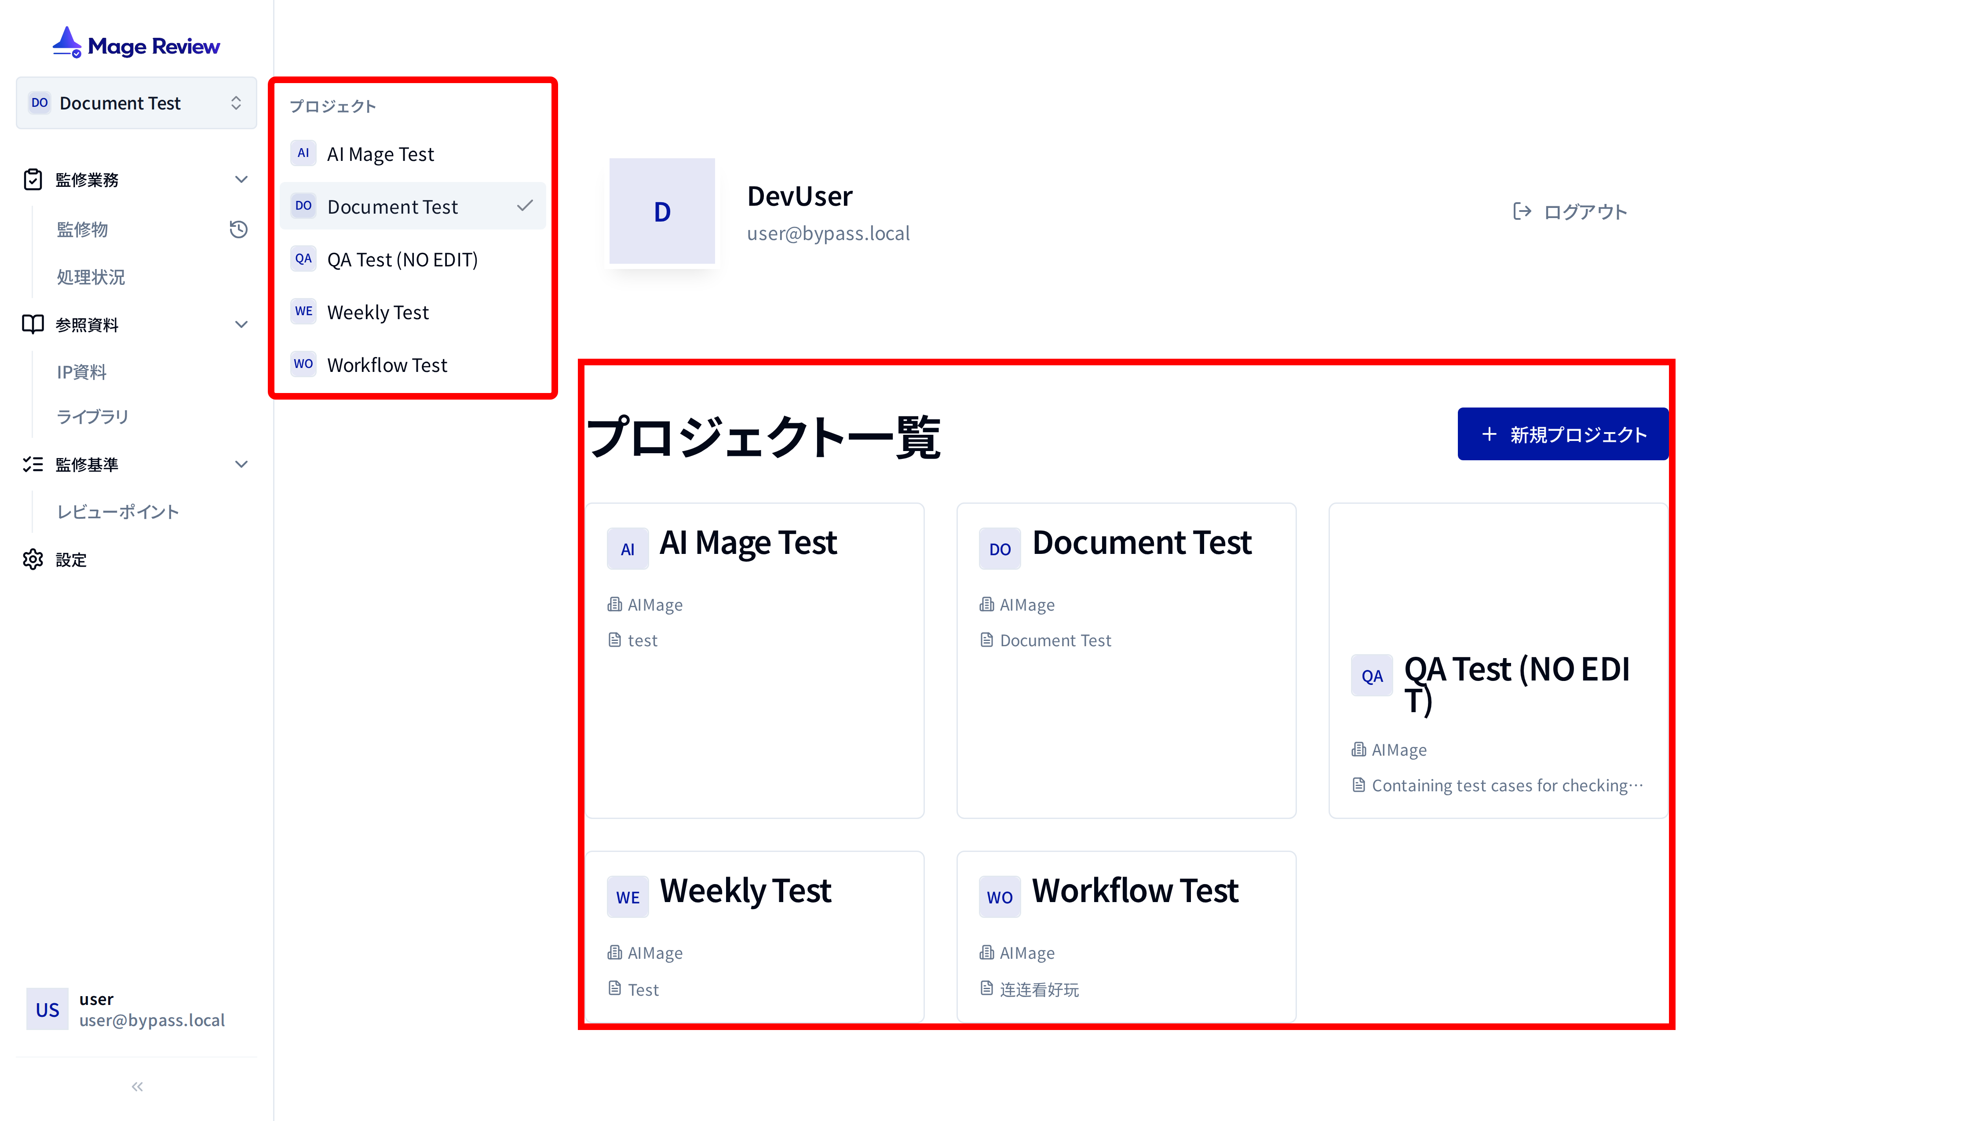Viewport: 1979px width, 1121px height.
Task: Click the history icon beside 監修物
Action: pos(239,229)
